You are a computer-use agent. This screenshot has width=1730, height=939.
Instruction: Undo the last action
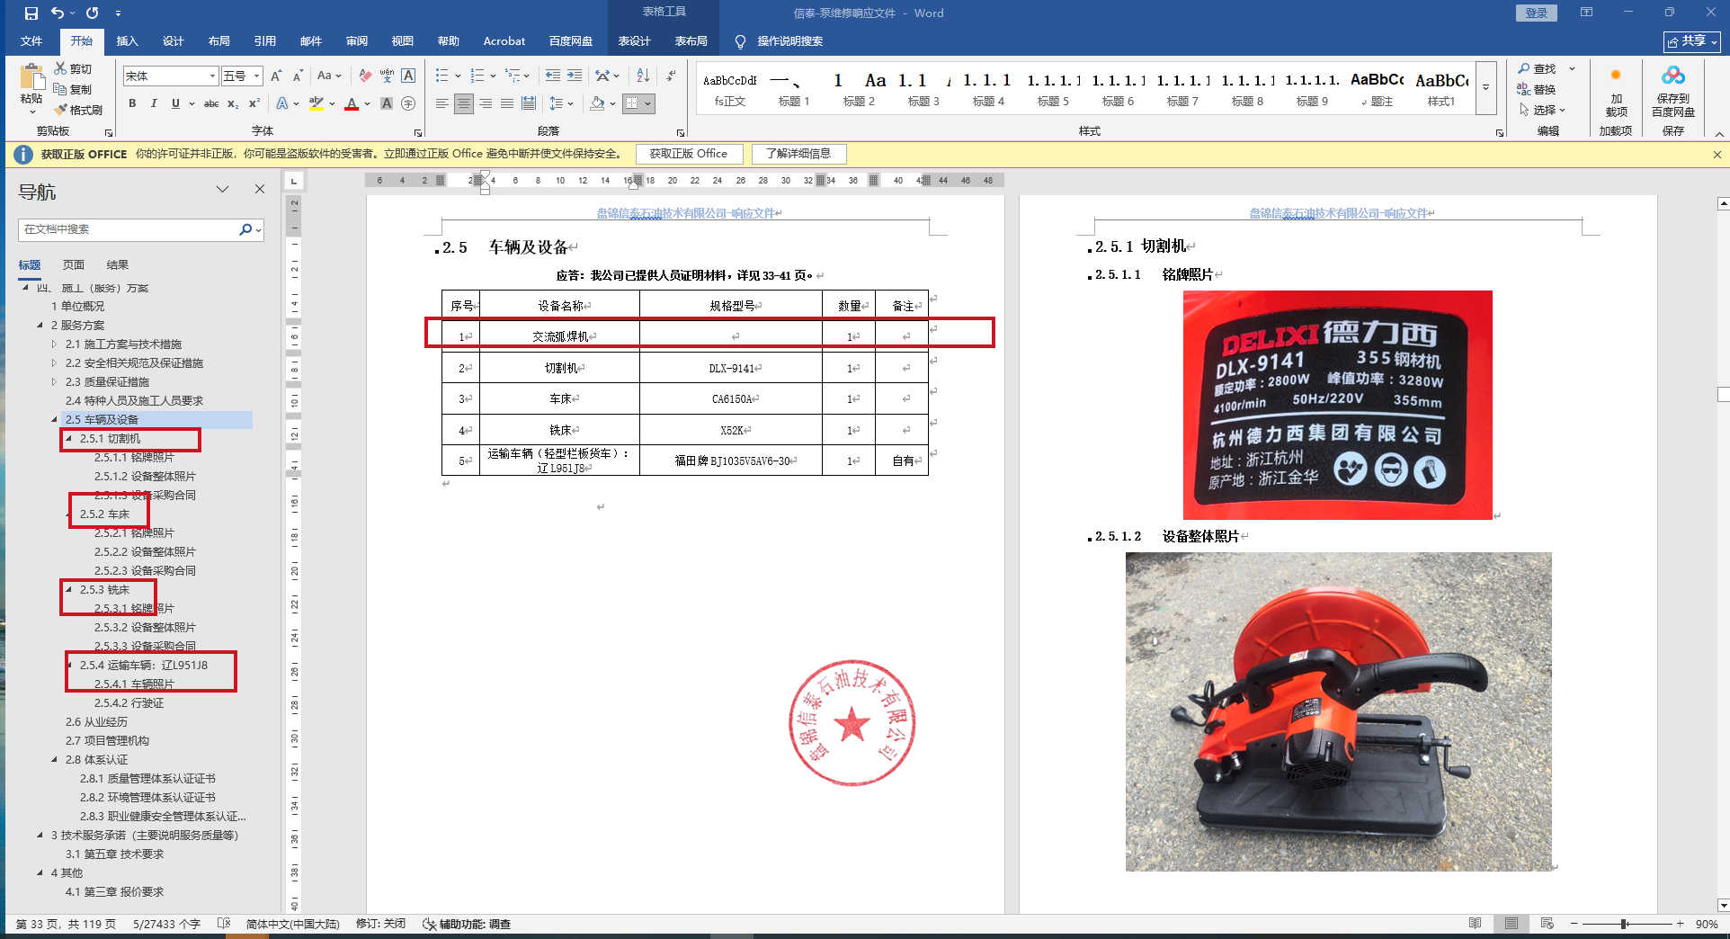[x=58, y=13]
